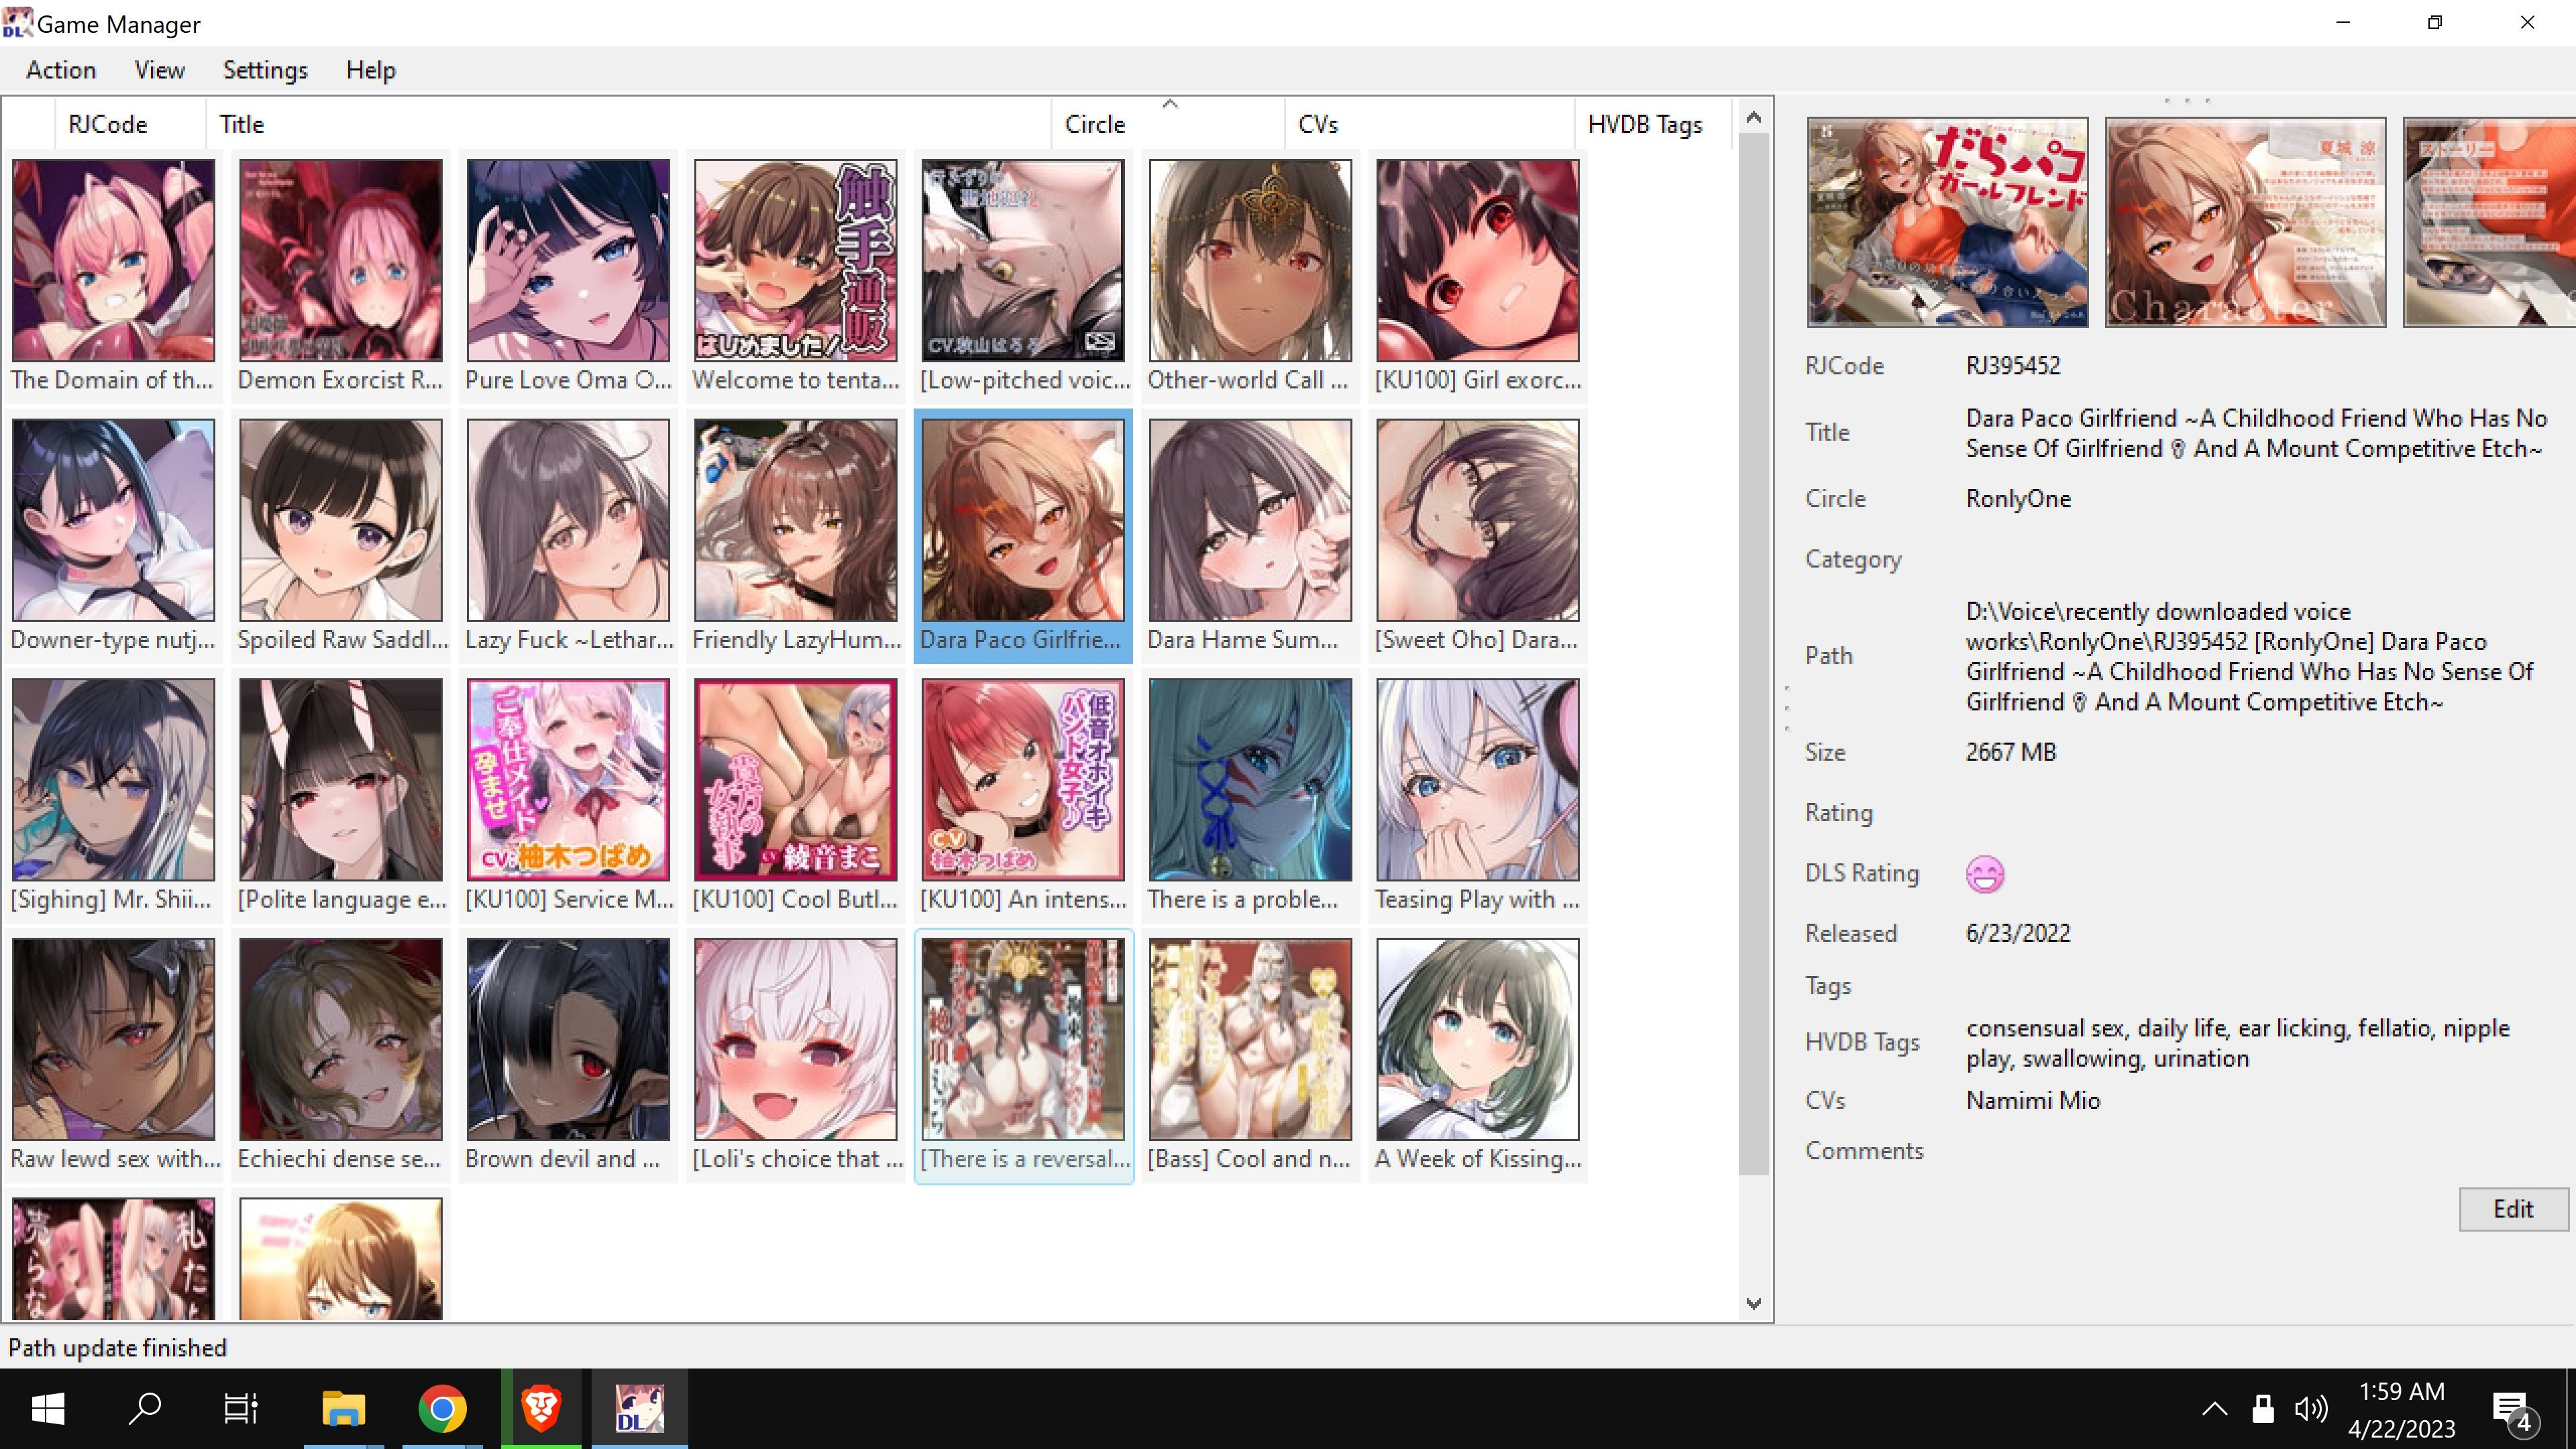The height and width of the screenshot is (1449, 2576).
Task: Open Brave browser from the taskbar
Action: click(x=541, y=1409)
